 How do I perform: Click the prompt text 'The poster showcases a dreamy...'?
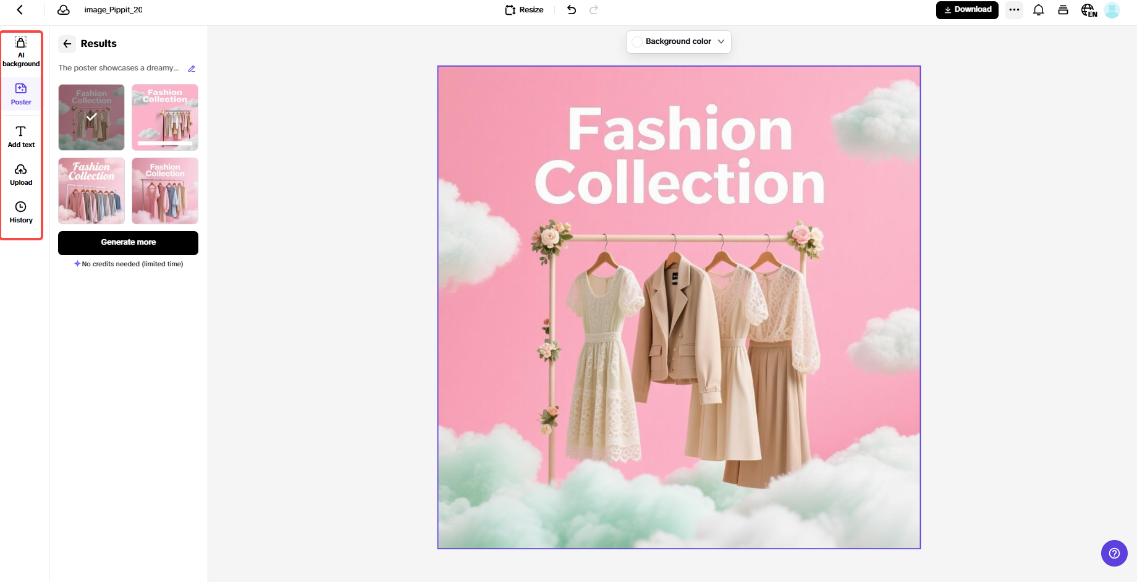tap(119, 68)
